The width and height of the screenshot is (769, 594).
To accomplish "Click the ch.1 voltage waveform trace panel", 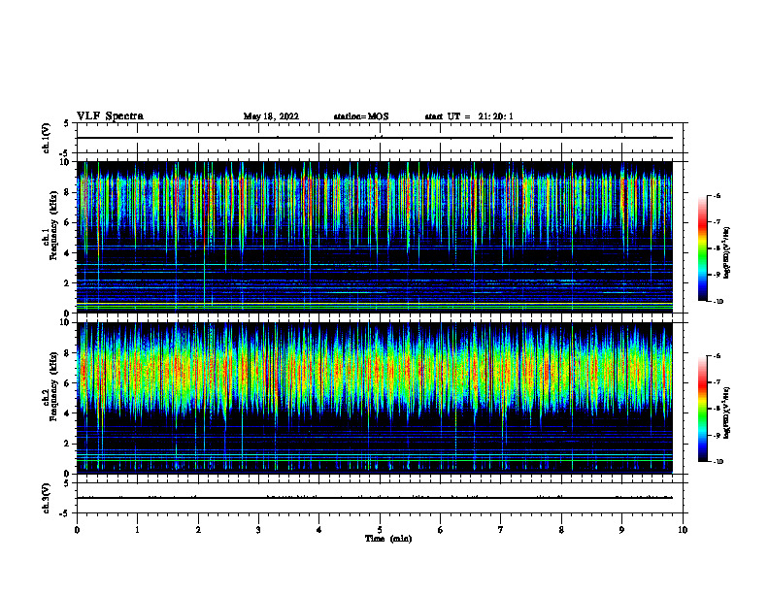I will click(x=382, y=138).
